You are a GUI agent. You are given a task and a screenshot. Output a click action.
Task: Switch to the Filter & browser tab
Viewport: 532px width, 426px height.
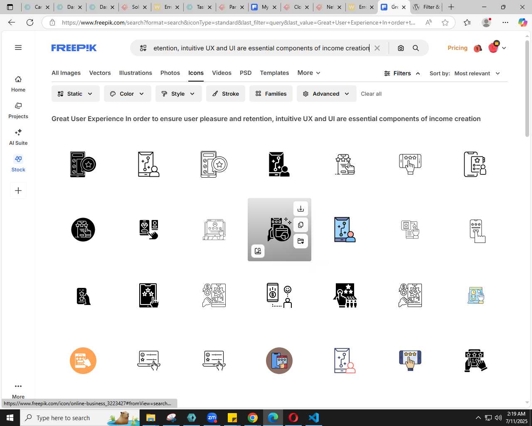[426, 7]
